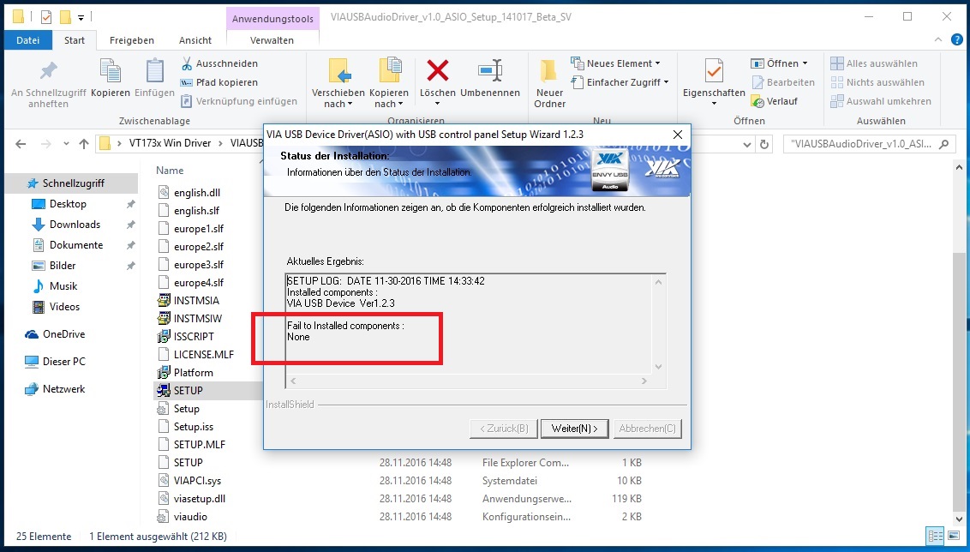Click the Löschen red X icon
This screenshot has width=970, height=552.
437,70
